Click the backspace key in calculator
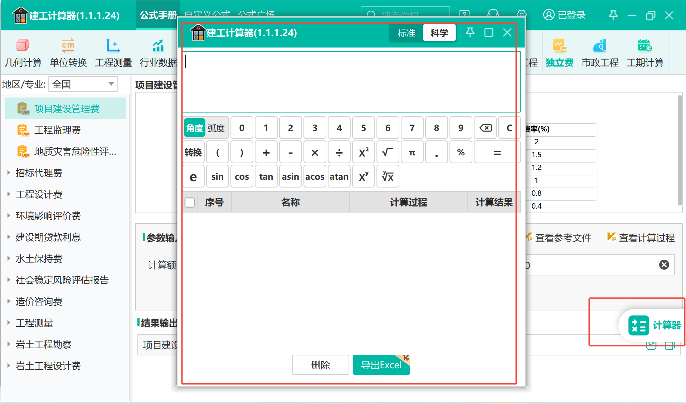Image resolution: width=686 pixels, height=404 pixels. 485,128
